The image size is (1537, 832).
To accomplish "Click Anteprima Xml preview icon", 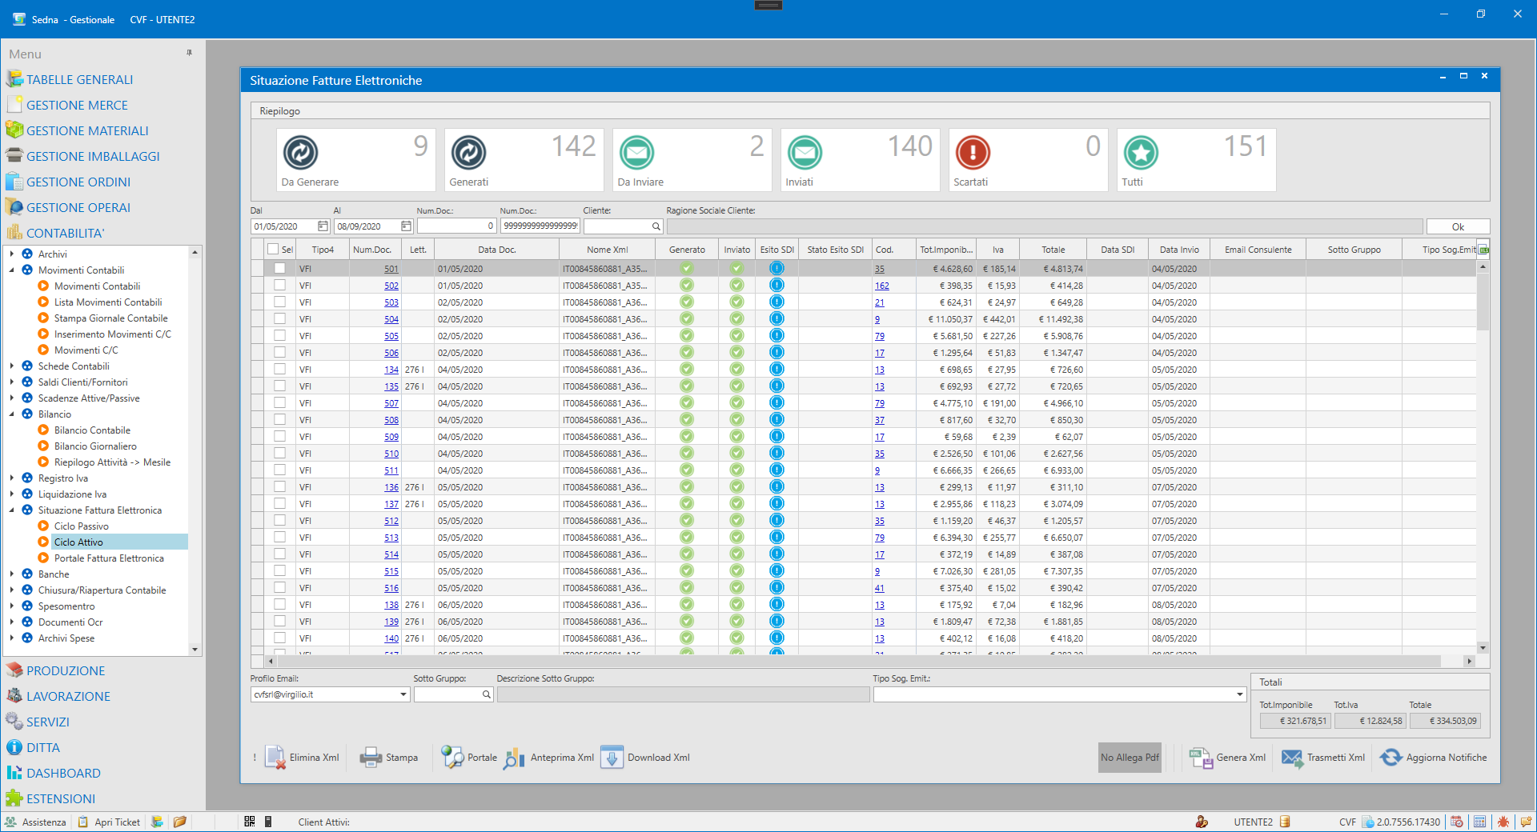I will (x=514, y=757).
